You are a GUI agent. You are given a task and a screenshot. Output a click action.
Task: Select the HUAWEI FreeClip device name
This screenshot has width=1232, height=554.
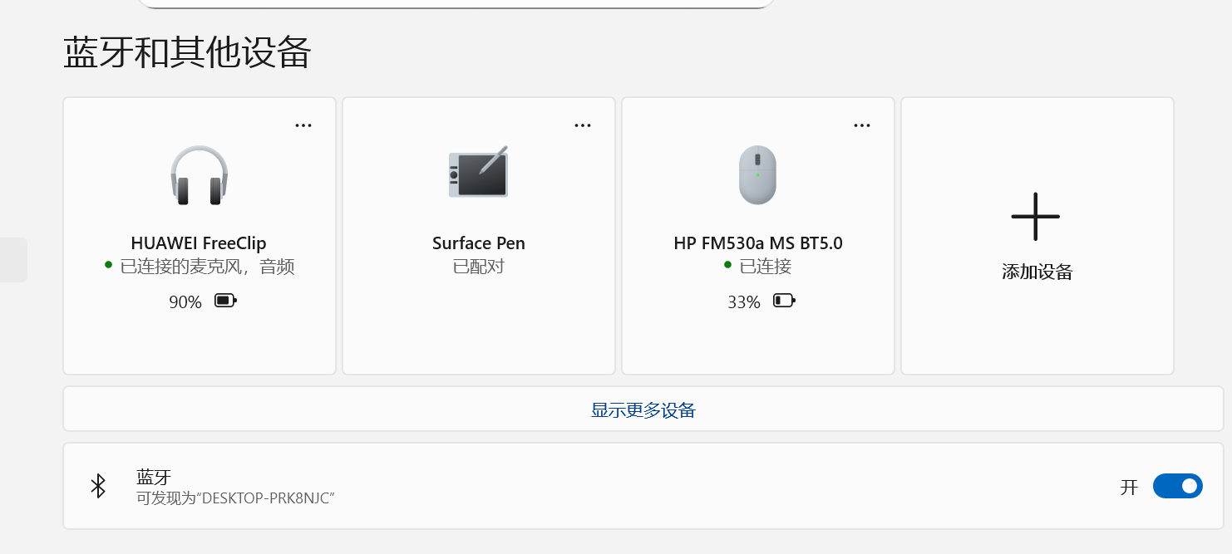199,243
